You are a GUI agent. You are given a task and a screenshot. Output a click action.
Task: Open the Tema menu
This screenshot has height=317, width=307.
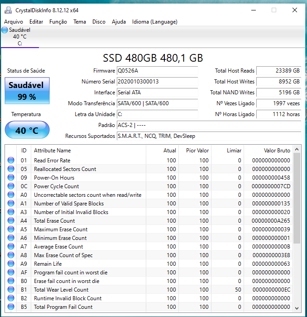(x=80, y=22)
